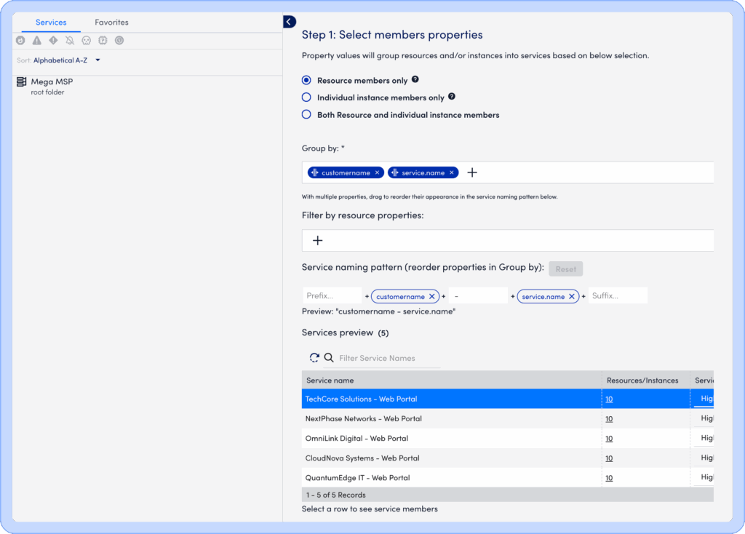This screenshot has width=745, height=534.
Task: Add a filter by resource properties
Action: click(317, 241)
